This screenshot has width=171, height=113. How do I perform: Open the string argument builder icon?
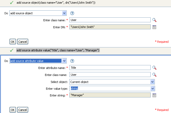(x=154, y=95)
